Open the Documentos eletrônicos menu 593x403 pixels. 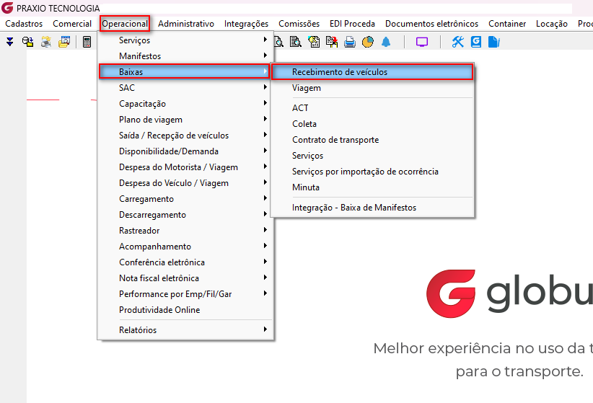pyautogui.click(x=431, y=24)
